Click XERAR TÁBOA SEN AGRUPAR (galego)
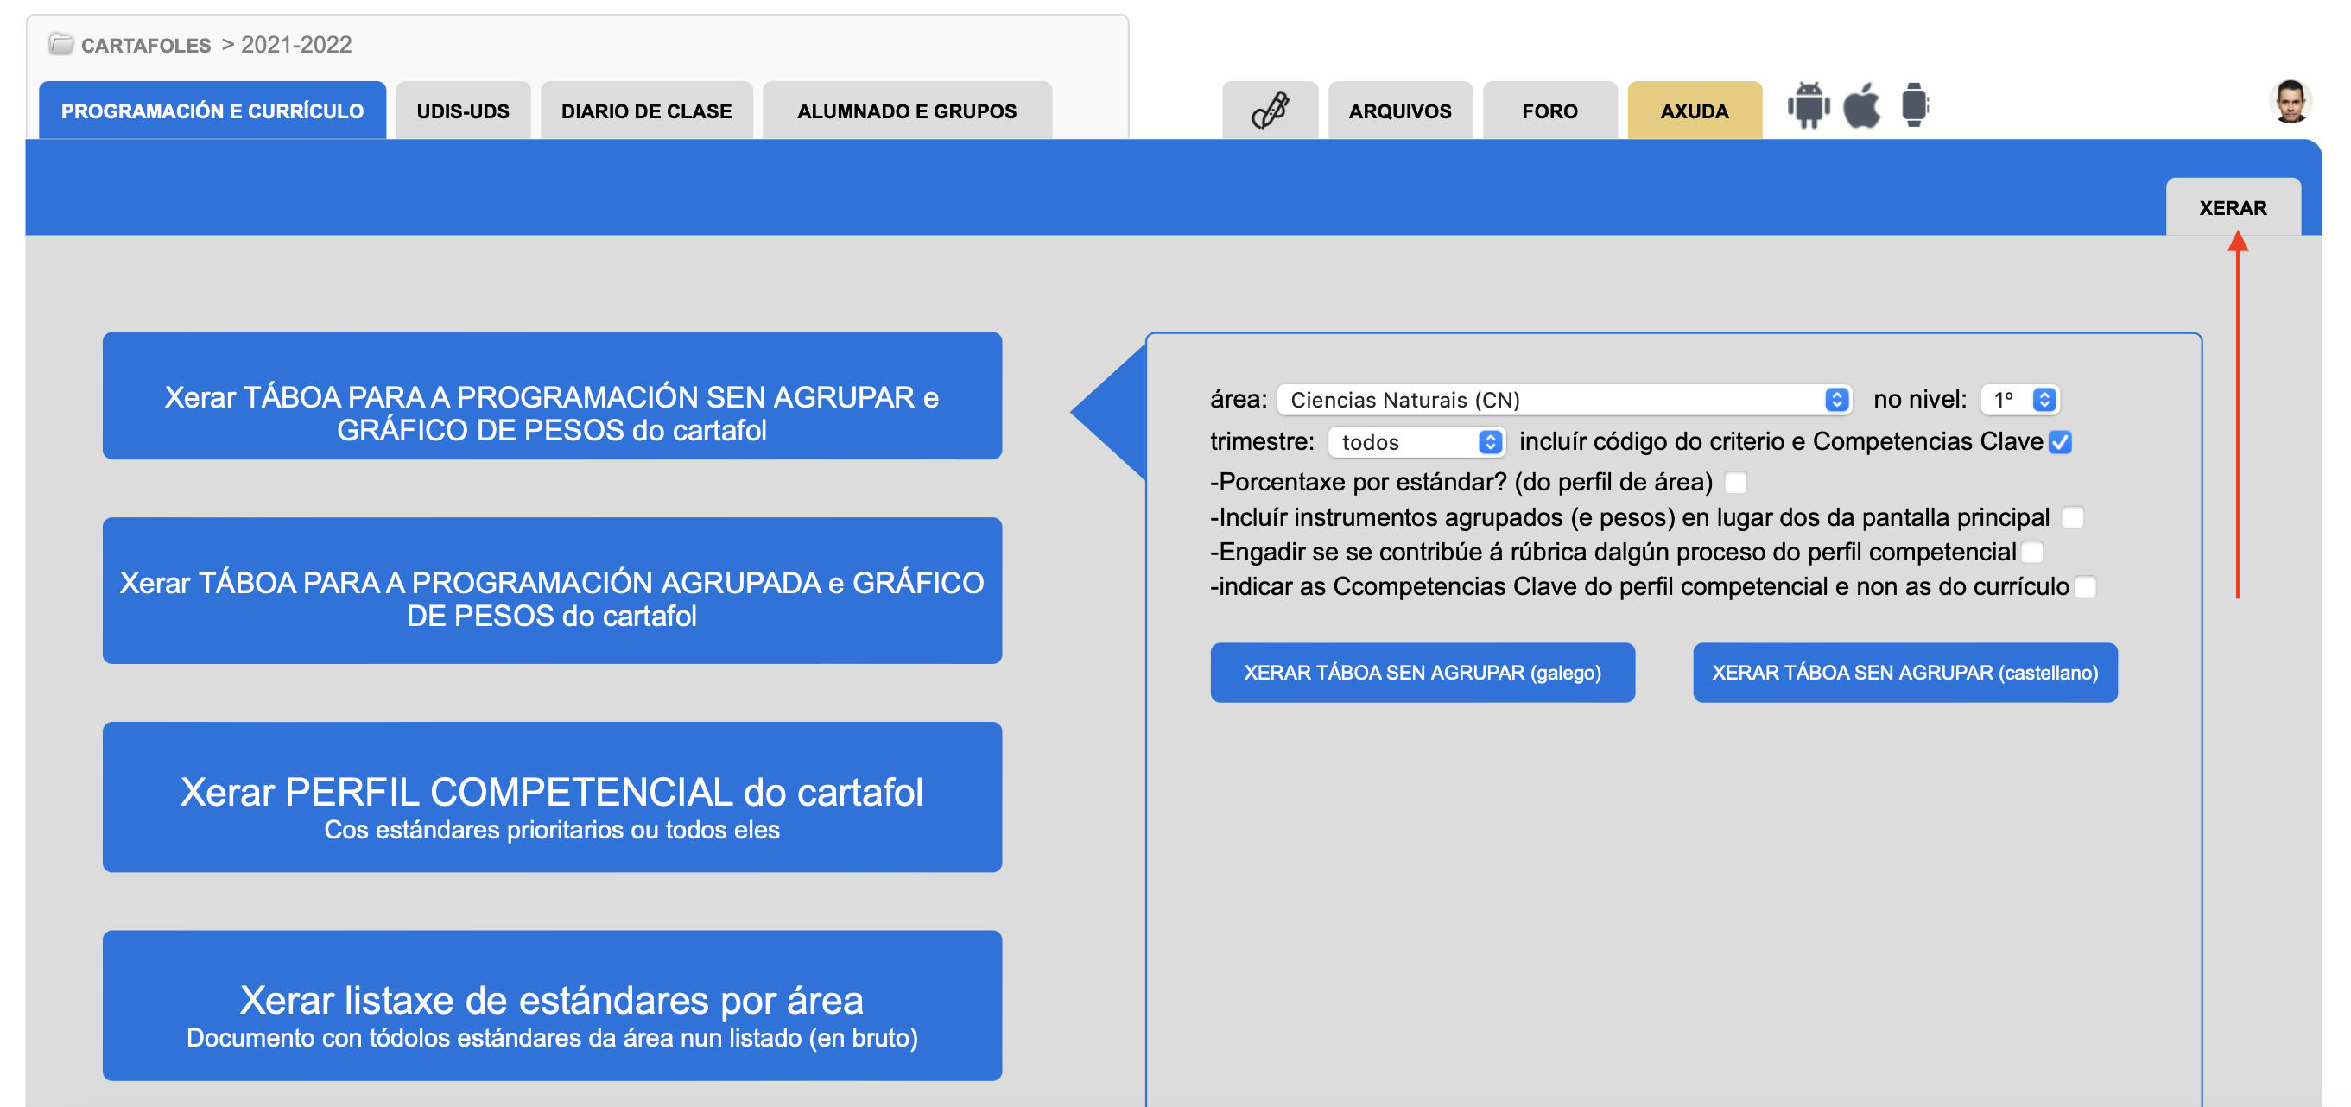The image size is (2351, 1107). click(1422, 673)
